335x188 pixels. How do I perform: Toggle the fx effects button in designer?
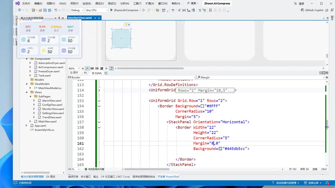(87, 68)
